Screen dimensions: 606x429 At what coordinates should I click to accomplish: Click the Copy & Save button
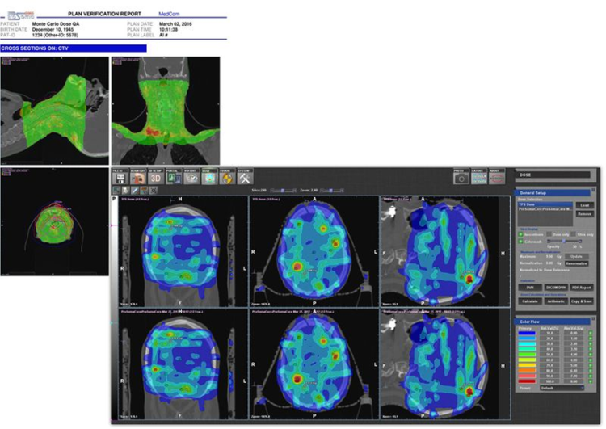coord(582,301)
